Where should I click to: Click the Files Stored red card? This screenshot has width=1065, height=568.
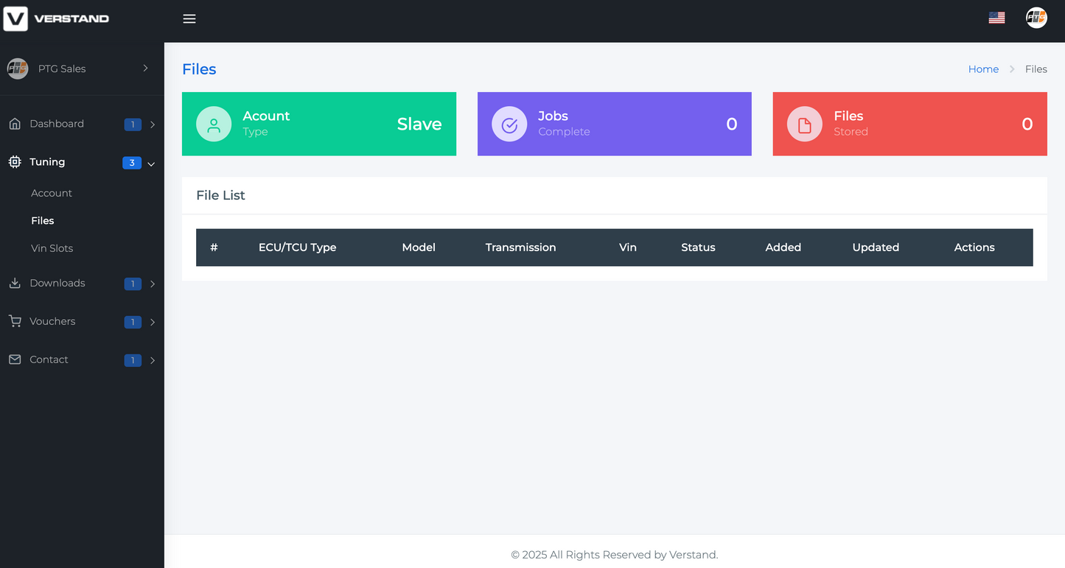[909, 124]
